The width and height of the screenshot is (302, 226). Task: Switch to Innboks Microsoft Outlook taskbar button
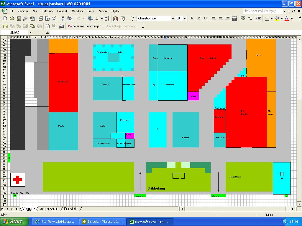click(103, 222)
